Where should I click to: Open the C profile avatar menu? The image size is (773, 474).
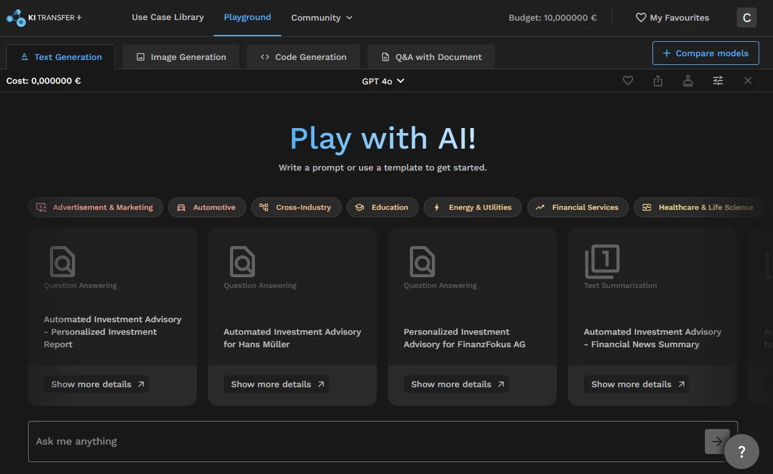pyautogui.click(x=746, y=17)
